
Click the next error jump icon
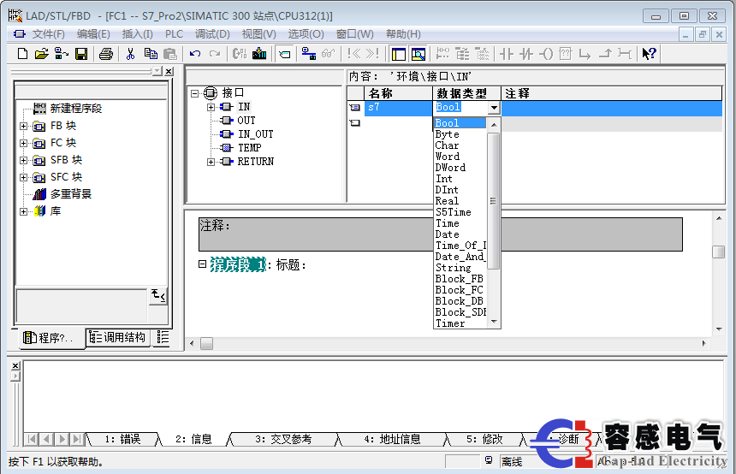[x=372, y=54]
